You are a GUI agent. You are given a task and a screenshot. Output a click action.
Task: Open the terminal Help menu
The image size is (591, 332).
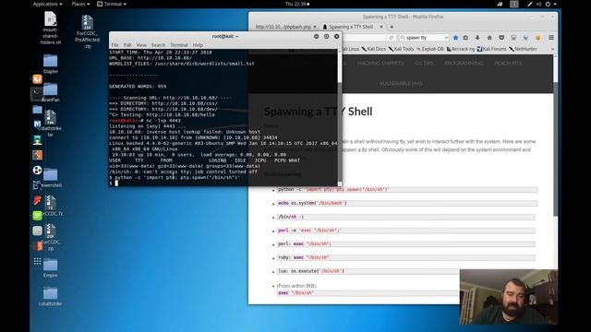[x=198, y=45]
